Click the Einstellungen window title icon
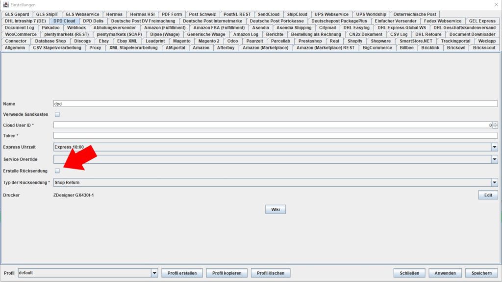This screenshot has height=282, width=502. (6, 5)
